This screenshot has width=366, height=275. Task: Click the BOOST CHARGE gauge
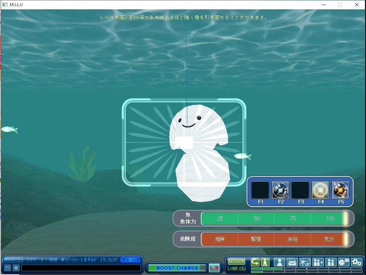tap(177, 268)
